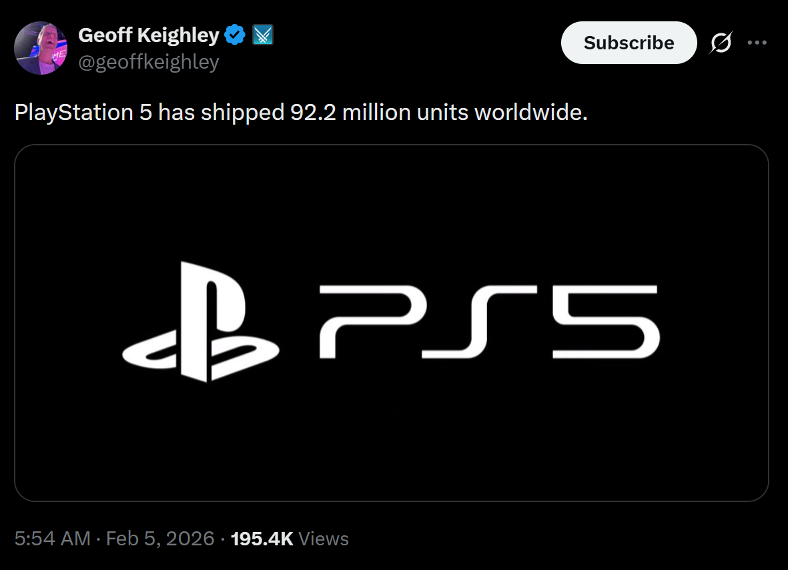The height and width of the screenshot is (570, 788).
Task: Click the PS5 wordmark in the image
Action: (490, 322)
